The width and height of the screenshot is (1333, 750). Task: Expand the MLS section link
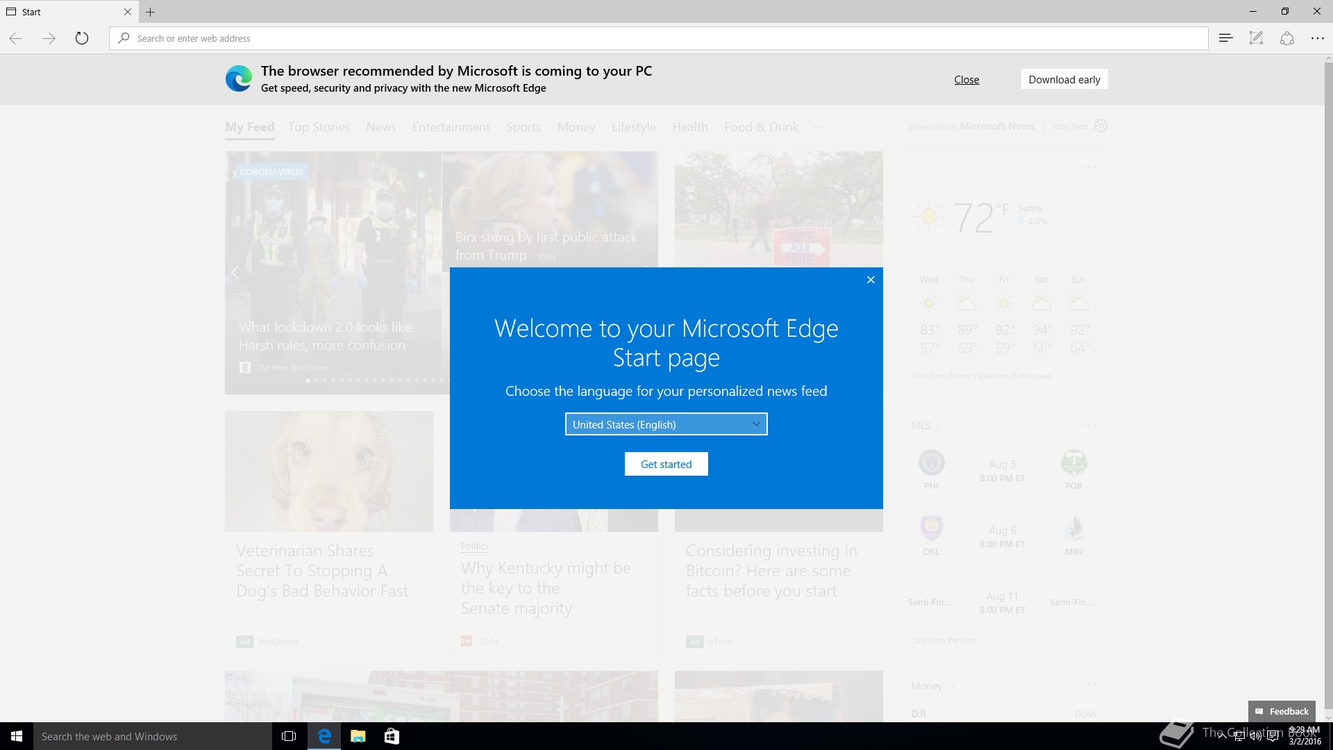click(x=925, y=425)
